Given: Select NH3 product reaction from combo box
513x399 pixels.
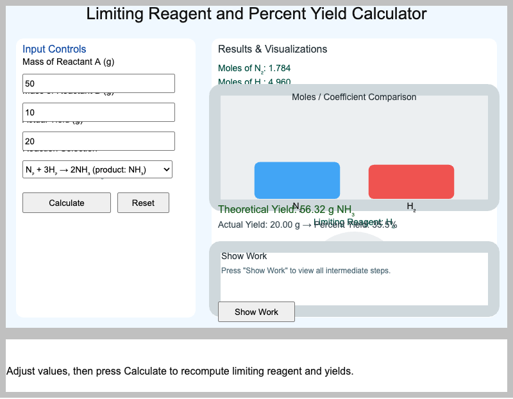Looking at the screenshot, I should 96,169.
